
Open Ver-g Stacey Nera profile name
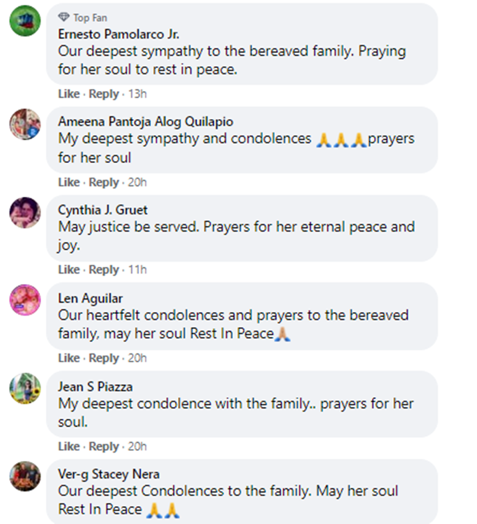coord(109,474)
